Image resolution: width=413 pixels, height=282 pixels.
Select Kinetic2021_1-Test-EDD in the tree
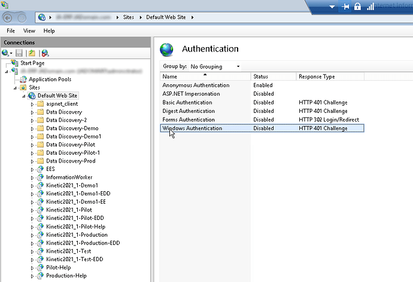point(75,259)
